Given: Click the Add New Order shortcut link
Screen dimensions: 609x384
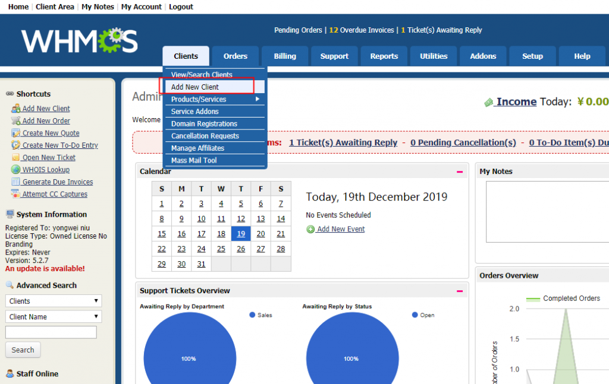Looking at the screenshot, I should tap(46, 120).
